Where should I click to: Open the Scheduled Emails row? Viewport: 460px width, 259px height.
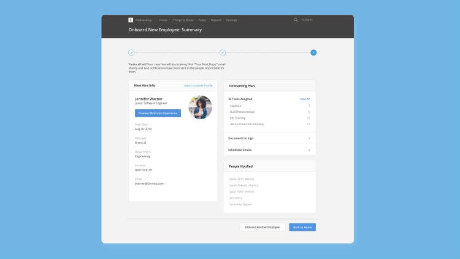click(x=270, y=150)
